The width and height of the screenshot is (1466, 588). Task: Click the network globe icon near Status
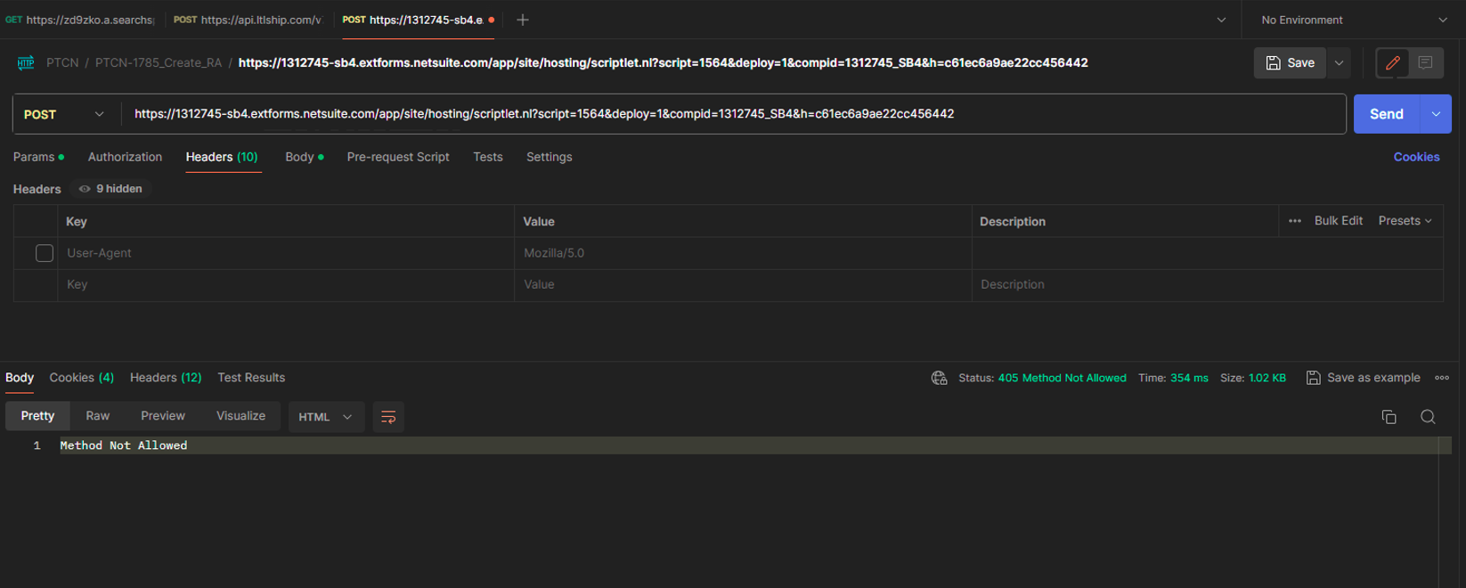click(939, 378)
